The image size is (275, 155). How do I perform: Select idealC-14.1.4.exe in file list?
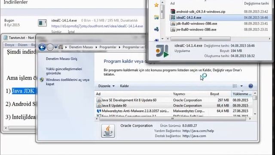pyautogui.click(x=220, y=18)
